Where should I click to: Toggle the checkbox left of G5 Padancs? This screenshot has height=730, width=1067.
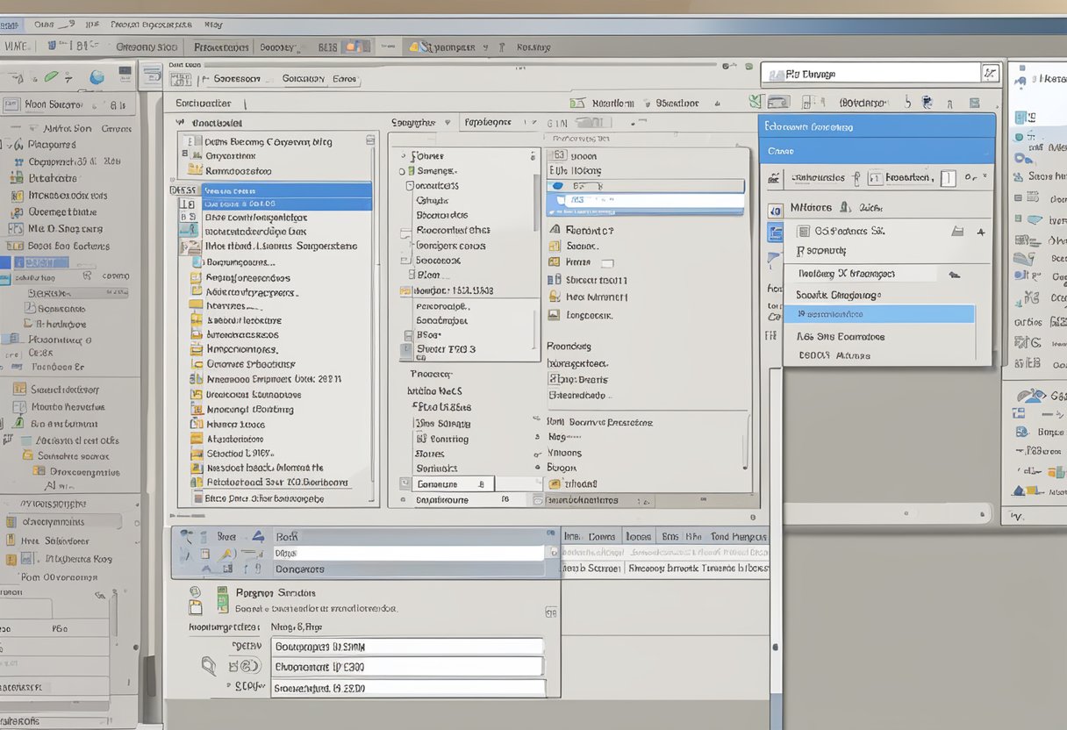coord(803,232)
